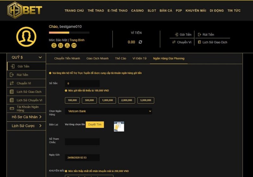Switch to the Ví Điện Tử tab
Screen dimensions: 253x177
click(139, 58)
